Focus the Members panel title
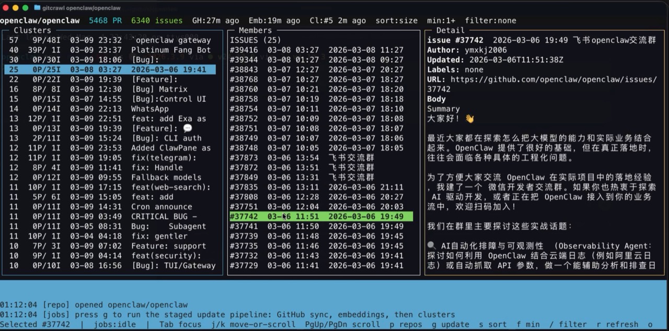 (255, 30)
